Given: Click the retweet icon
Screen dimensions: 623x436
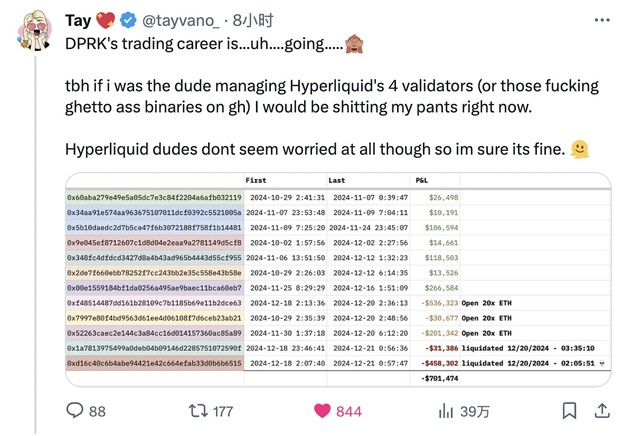Looking at the screenshot, I should [199, 411].
